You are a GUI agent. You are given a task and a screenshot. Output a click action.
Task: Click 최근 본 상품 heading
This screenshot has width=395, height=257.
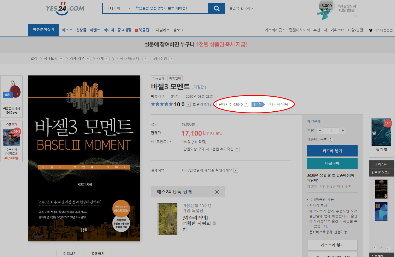click(x=380, y=173)
